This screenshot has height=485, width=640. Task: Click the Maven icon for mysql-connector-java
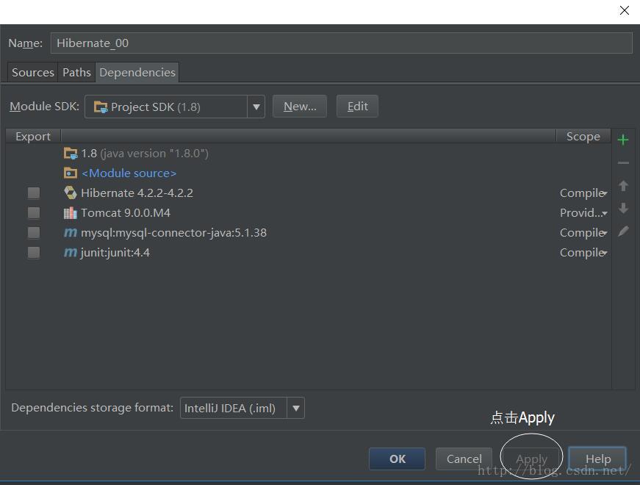click(71, 232)
